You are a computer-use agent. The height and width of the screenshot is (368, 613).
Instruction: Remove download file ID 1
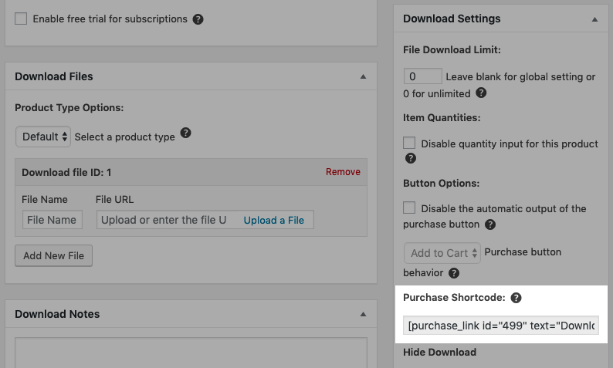[x=343, y=172]
